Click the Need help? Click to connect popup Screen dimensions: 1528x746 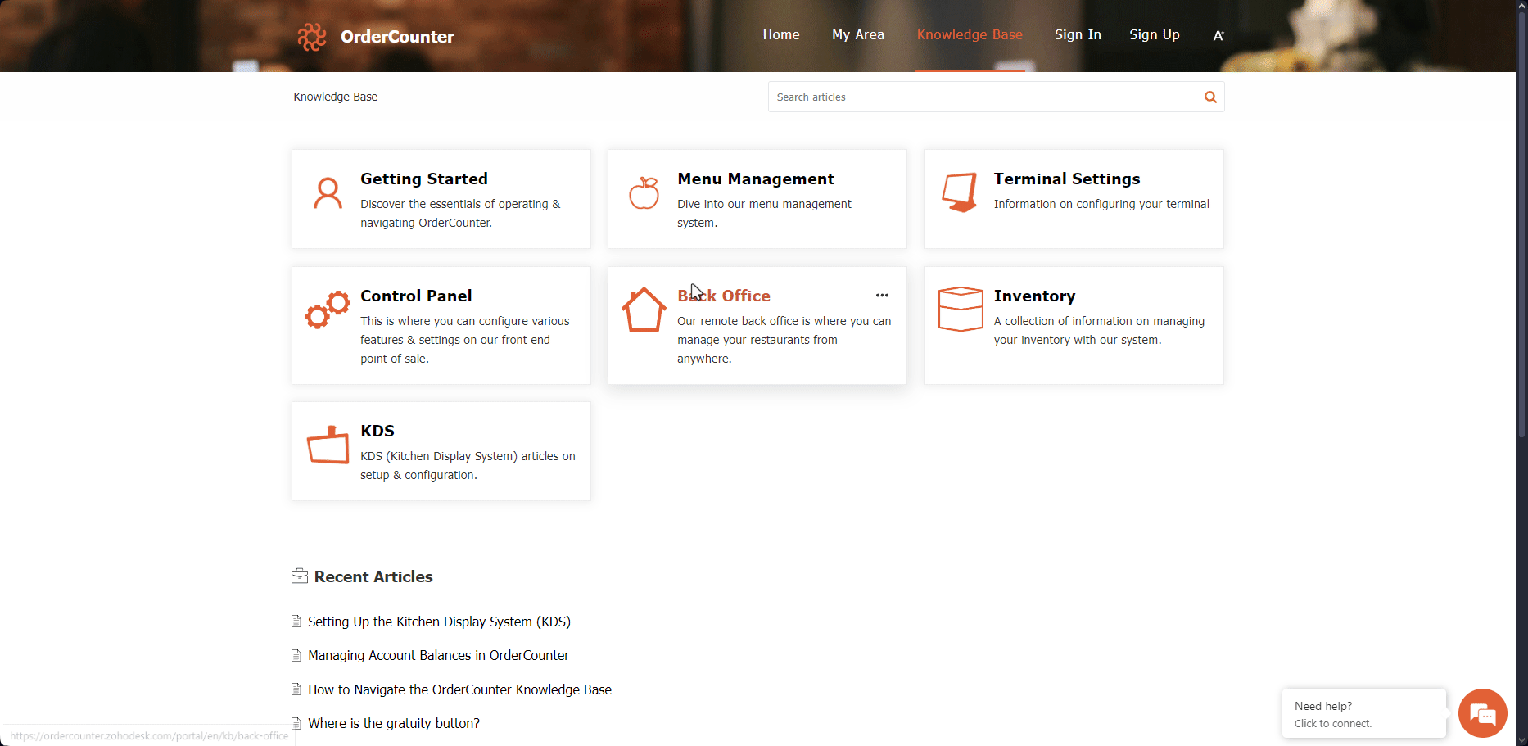[1363, 714]
